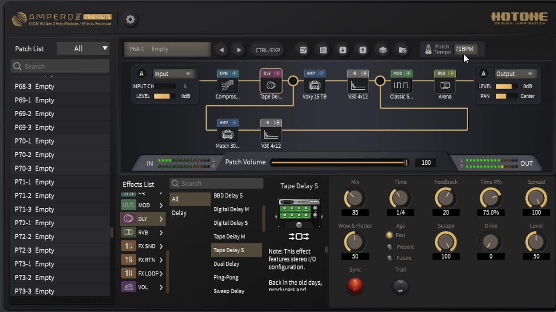Click the Tape Delay S pedal image

[x=299, y=213]
